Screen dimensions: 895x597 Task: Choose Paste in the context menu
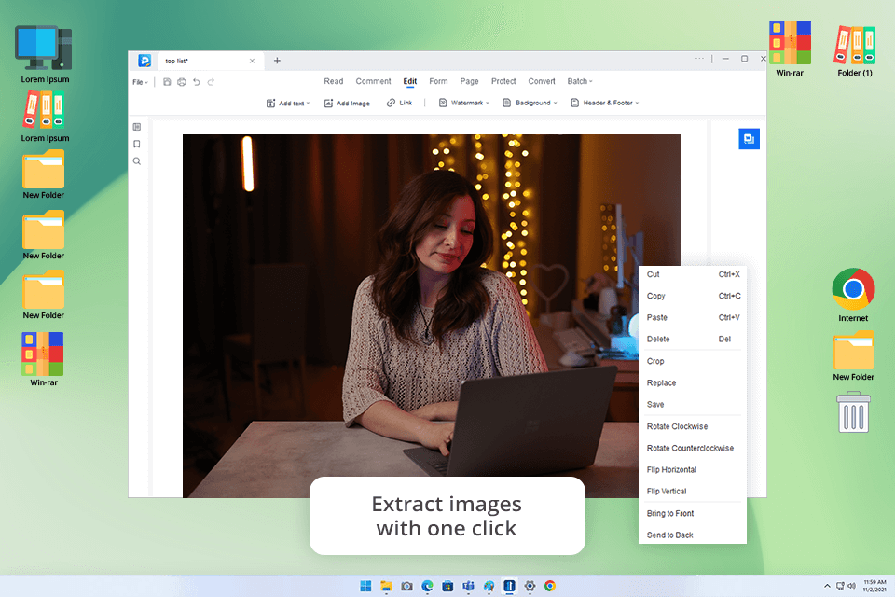click(x=693, y=318)
